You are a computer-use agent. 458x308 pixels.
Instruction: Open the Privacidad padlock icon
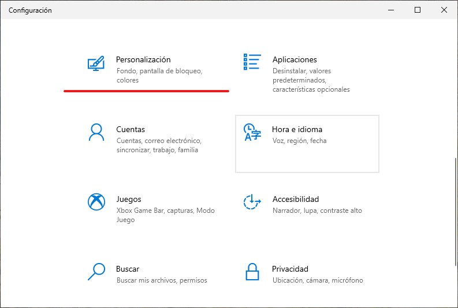tap(252, 272)
